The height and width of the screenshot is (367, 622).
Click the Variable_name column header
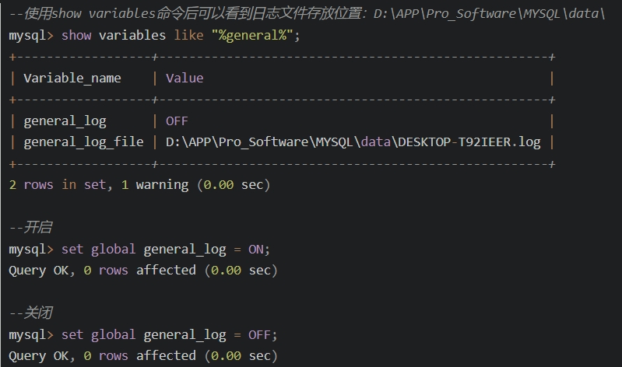tap(72, 78)
